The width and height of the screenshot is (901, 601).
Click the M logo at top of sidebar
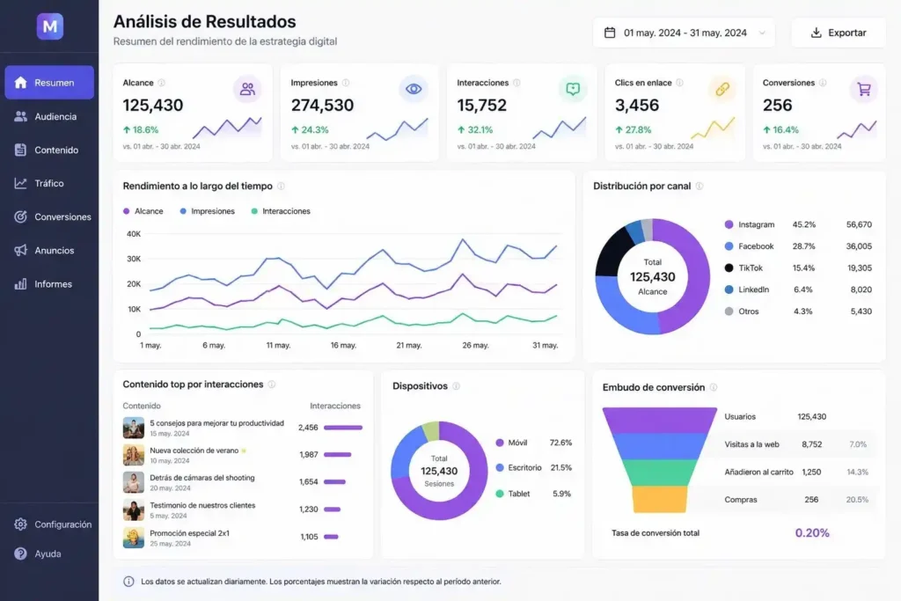pos(49,26)
